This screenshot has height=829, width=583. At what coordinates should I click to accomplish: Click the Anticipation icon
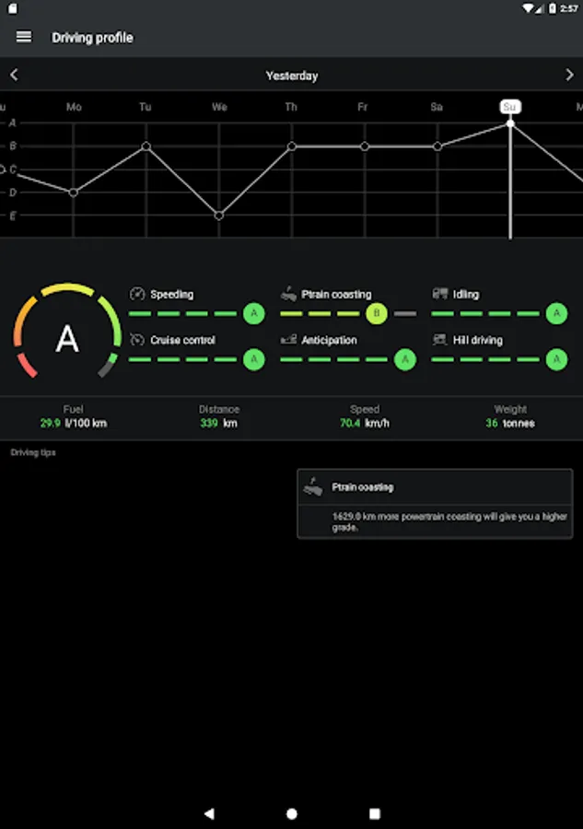click(288, 340)
